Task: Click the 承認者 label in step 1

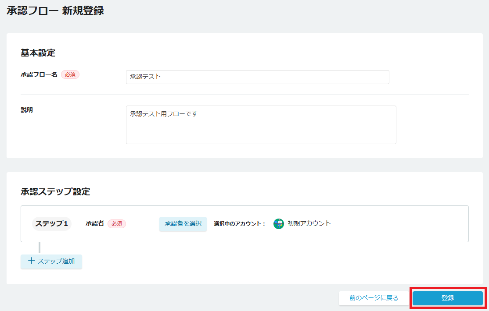Action: pos(95,223)
